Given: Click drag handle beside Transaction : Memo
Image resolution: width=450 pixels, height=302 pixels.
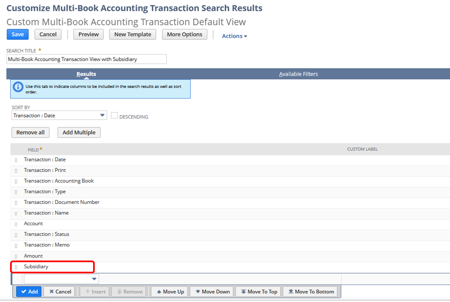Looking at the screenshot, I should click(16, 246).
